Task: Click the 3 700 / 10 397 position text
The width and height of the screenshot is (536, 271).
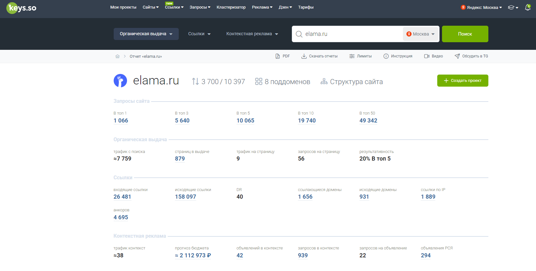Action: pos(223,82)
